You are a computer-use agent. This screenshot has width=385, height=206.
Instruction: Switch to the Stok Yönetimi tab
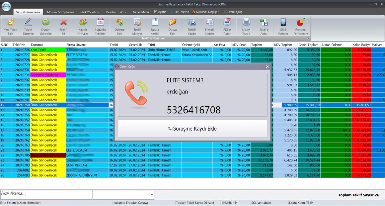point(90,12)
